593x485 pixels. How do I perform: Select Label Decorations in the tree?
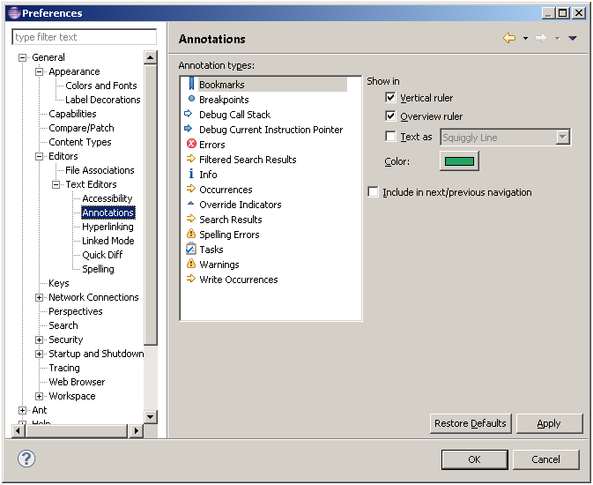click(102, 100)
